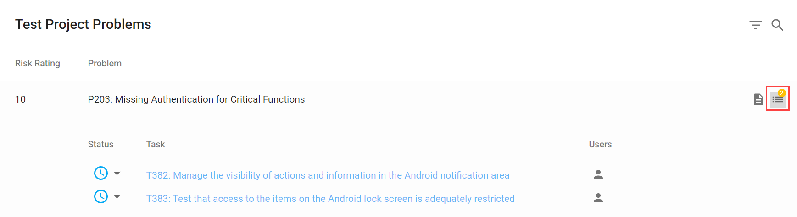Click the user icon for task T383
This screenshot has height=217, width=797.
[x=598, y=198]
